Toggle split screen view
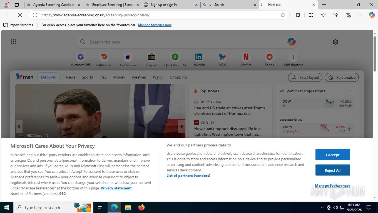The width and height of the screenshot is (378, 213). pos(311,15)
